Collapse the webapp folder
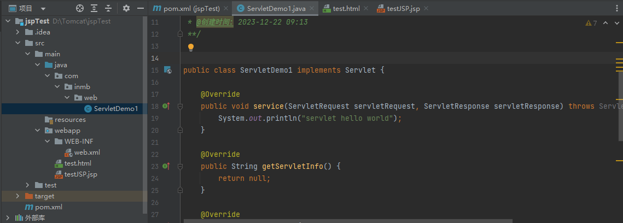Screen dimensions: 623x223 click(x=37, y=131)
